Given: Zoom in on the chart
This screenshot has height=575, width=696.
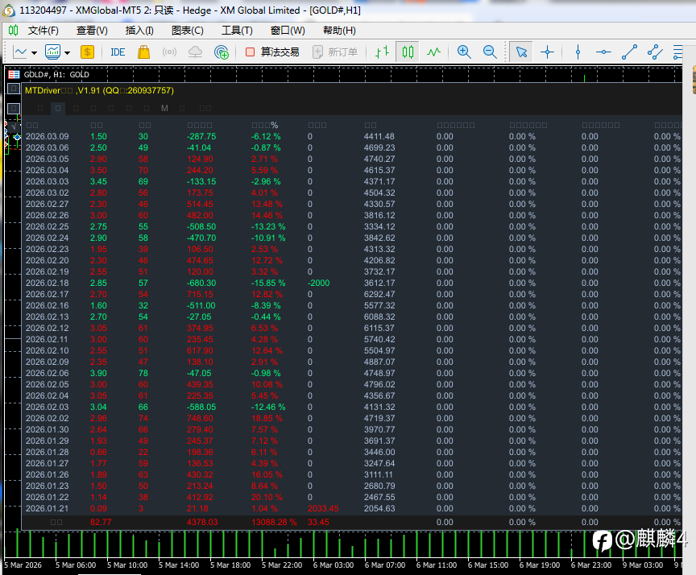Looking at the screenshot, I should [464, 52].
